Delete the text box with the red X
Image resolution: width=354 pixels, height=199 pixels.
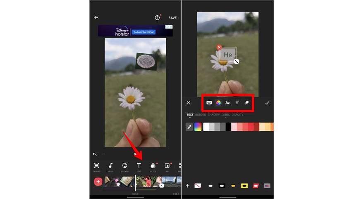tap(219, 47)
